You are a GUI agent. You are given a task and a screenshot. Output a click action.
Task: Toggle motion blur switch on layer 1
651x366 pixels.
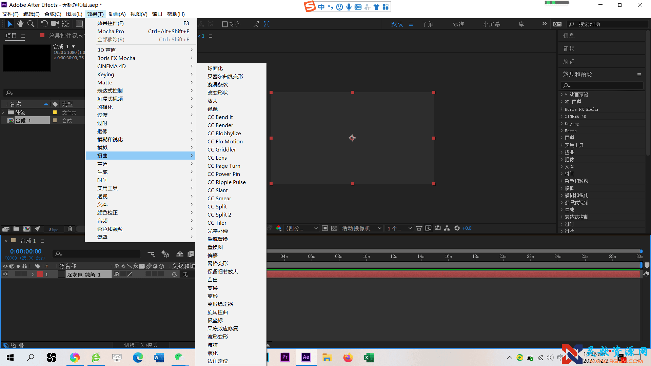tap(149, 274)
